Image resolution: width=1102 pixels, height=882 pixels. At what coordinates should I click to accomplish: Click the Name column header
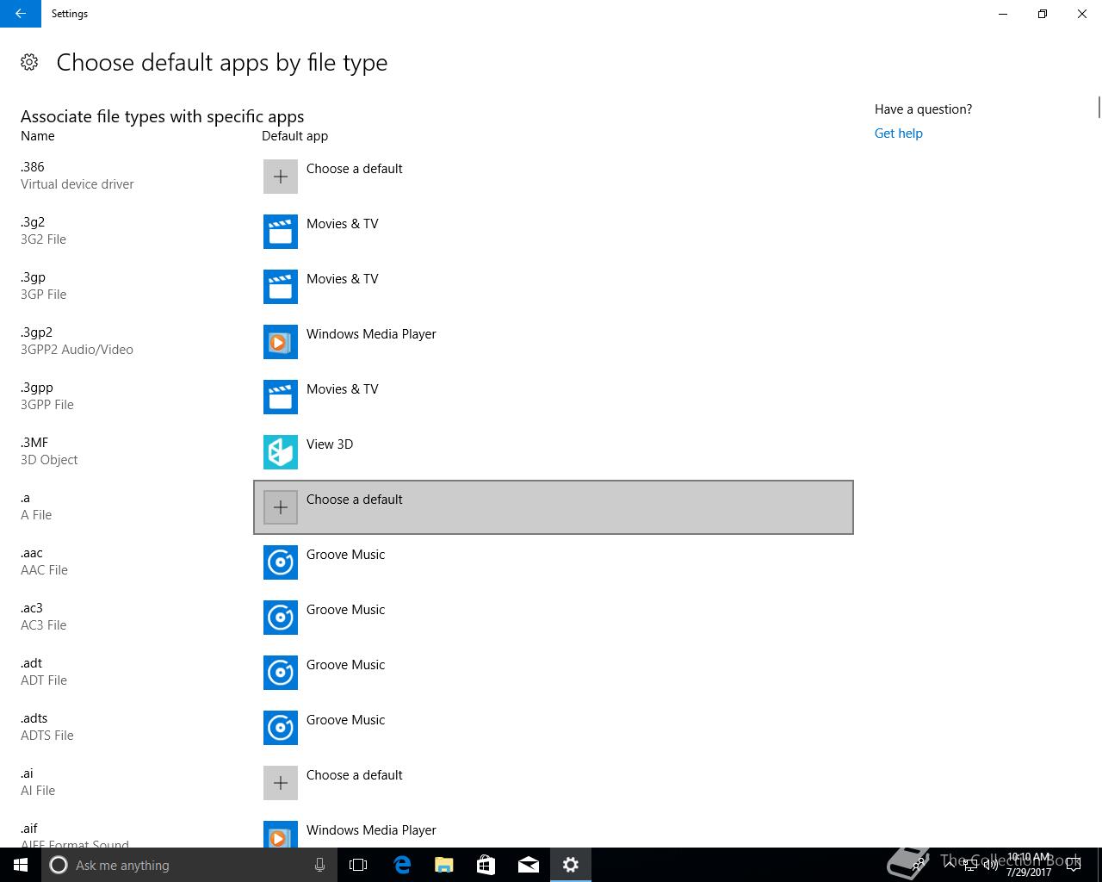coord(38,136)
